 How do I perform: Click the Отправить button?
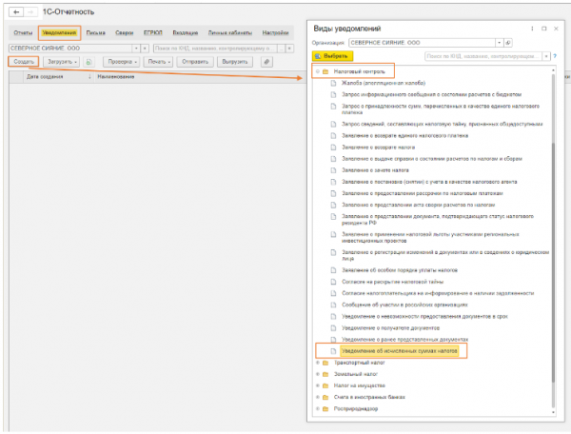tap(195, 62)
